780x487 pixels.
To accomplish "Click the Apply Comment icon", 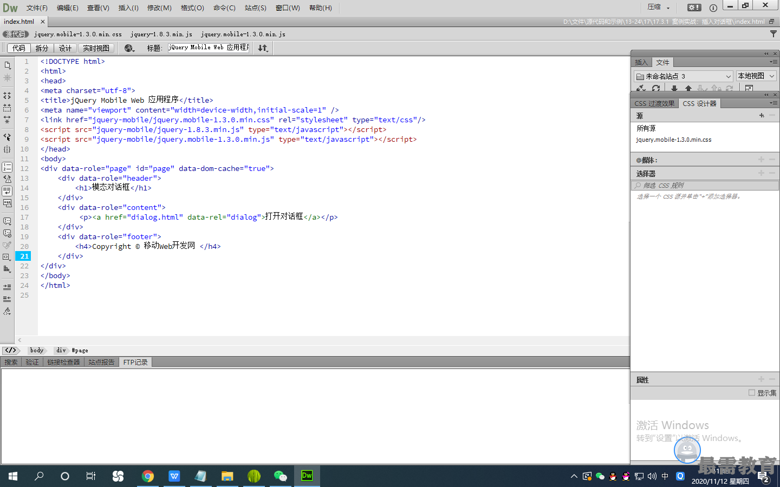I will (7, 221).
